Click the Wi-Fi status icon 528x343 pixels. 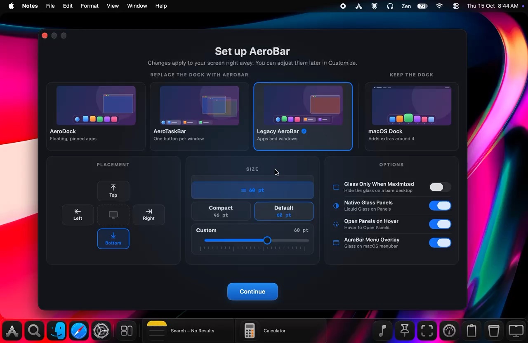pos(440,6)
